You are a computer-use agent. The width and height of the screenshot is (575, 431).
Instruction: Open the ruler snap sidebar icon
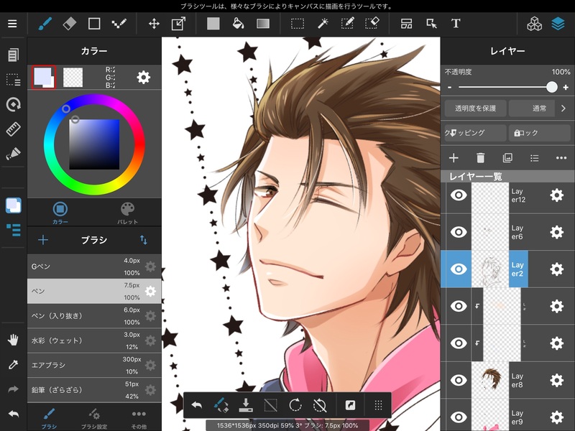(13, 129)
